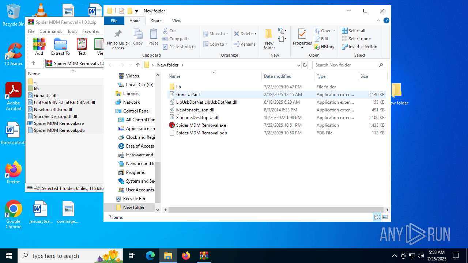Select Newtonsoft.Json.dll in Explorer list

pyautogui.click(x=195, y=110)
